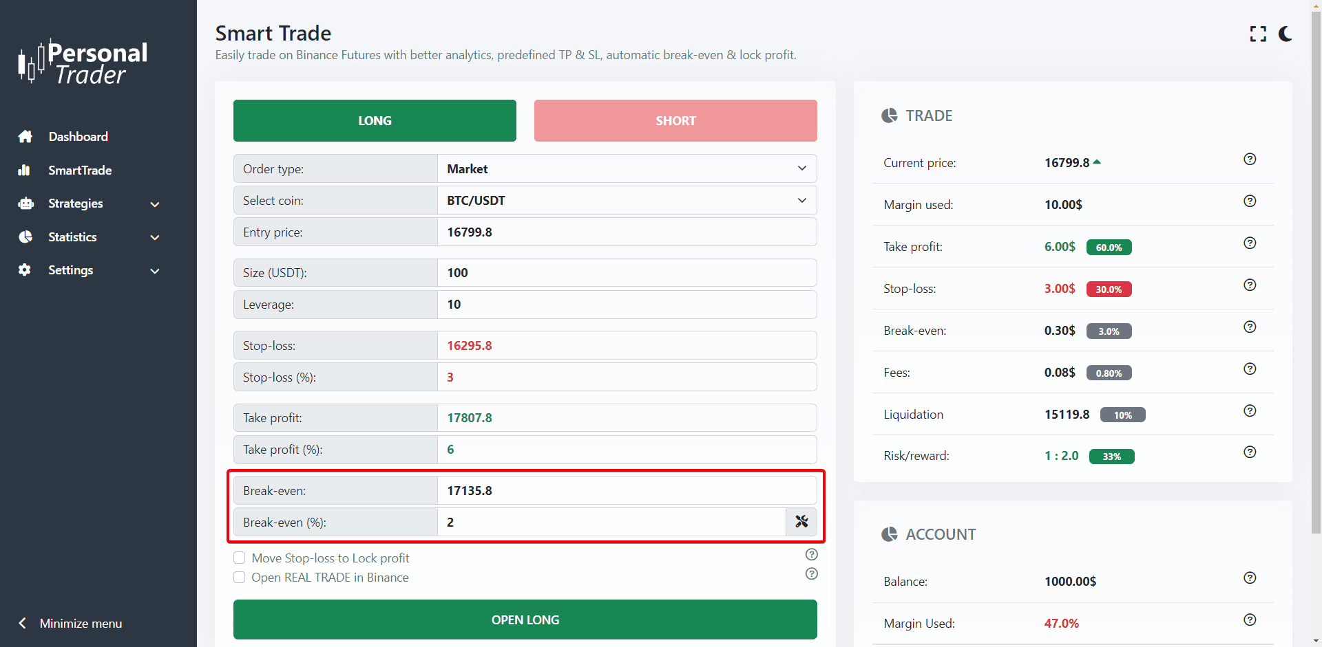Click help icon beside Lock profit option
This screenshot has width=1322, height=647.
812,555
